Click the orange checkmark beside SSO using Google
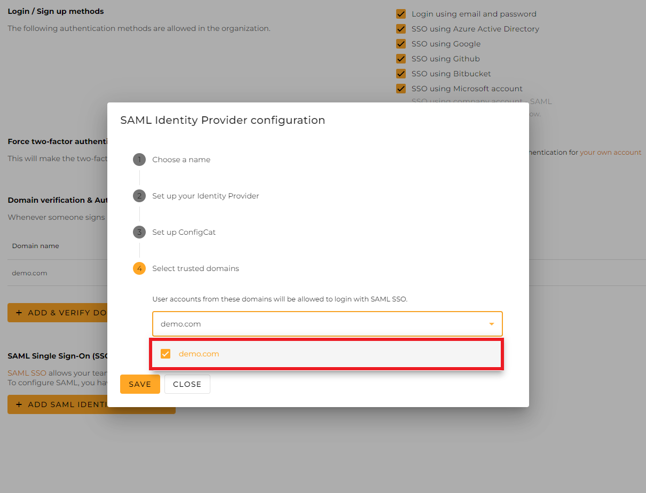646x493 pixels. 401,44
